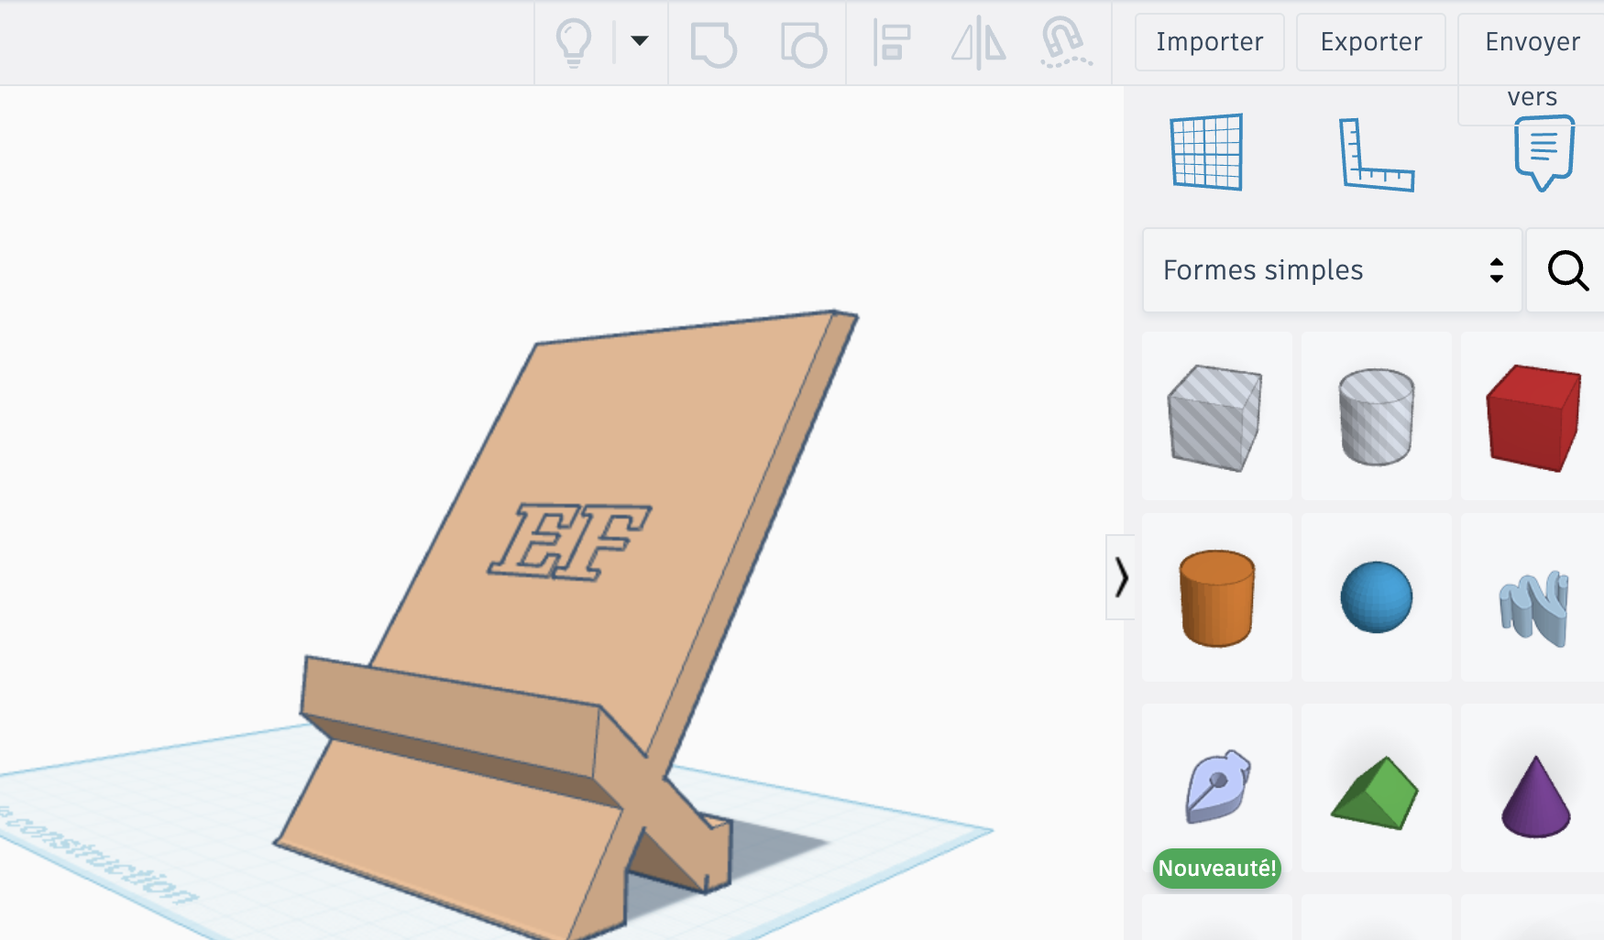Collapse the shapes panel with chevron
1604x940 pixels.
[x=1121, y=577]
